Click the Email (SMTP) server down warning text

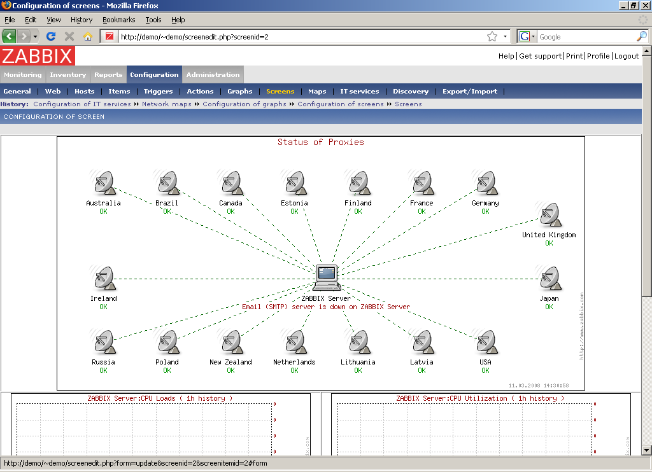pyautogui.click(x=326, y=307)
